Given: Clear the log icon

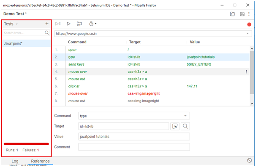Looking at the screenshot, I should (x=249, y=161).
